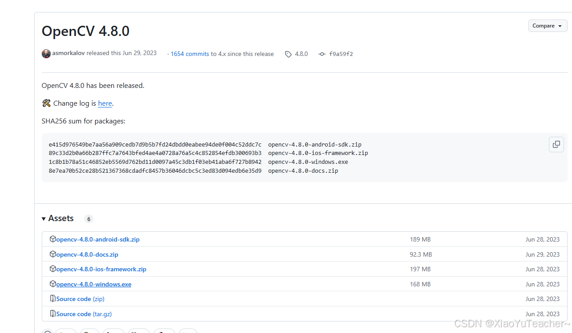The height and width of the screenshot is (333, 572).
Task: Click the Assets count badge 6
Action: pos(89,219)
